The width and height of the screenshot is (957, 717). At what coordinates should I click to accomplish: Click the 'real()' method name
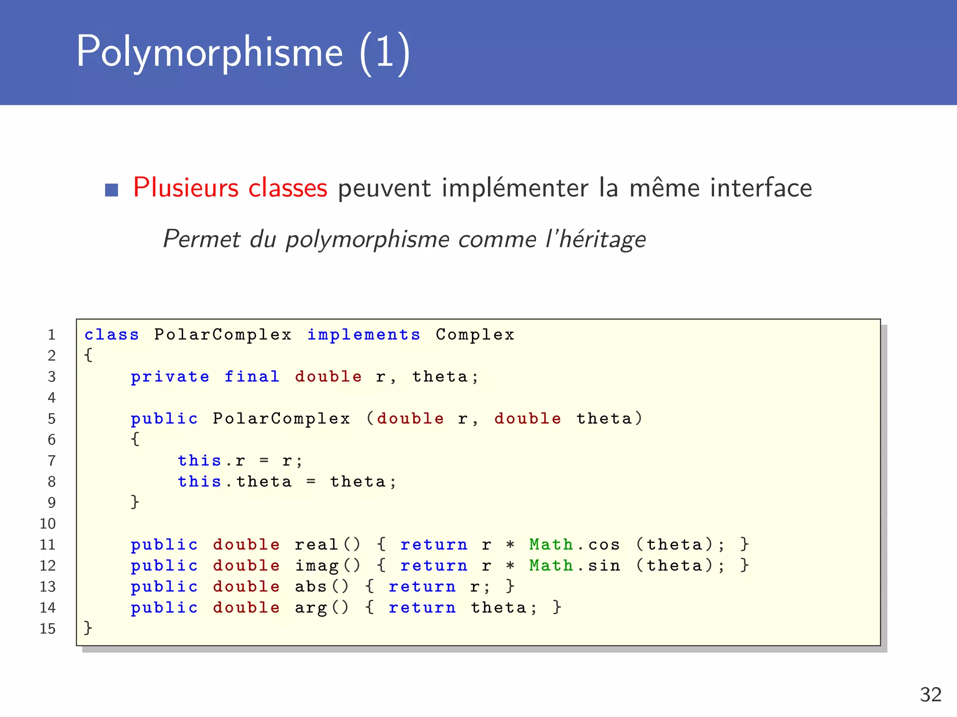pos(328,544)
